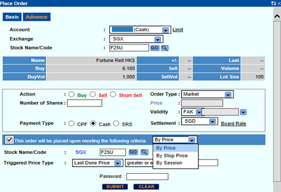281x192 pixels.
Task: Toggle the conditional order criteria checkbox
Action: [9, 140]
